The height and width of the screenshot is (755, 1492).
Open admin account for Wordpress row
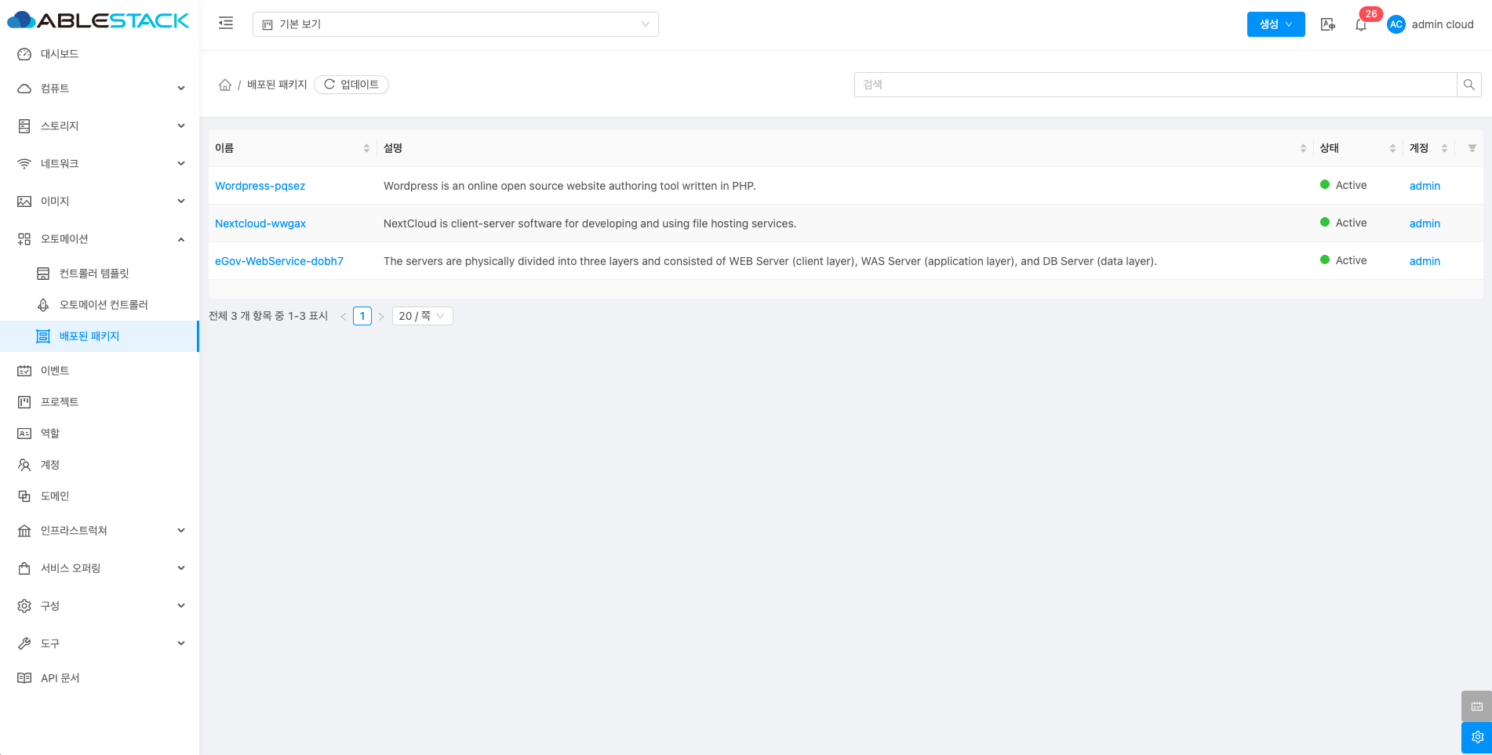(1425, 186)
